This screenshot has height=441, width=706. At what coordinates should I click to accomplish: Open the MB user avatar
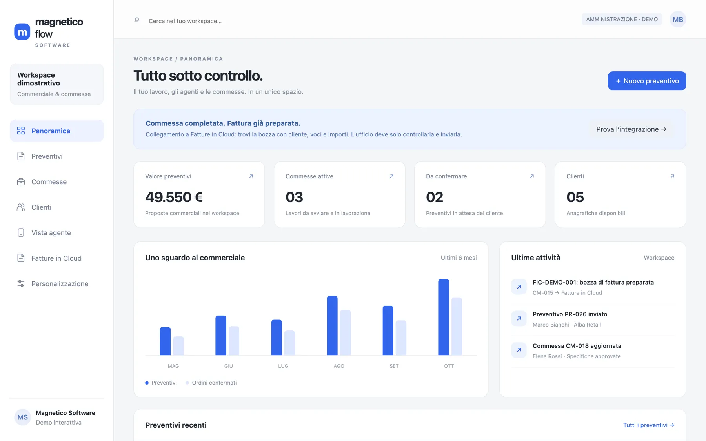coord(677,19)
